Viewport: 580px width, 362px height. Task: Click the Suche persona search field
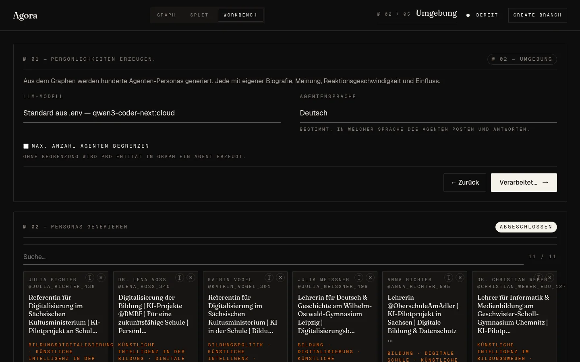[x=273, y=257]
